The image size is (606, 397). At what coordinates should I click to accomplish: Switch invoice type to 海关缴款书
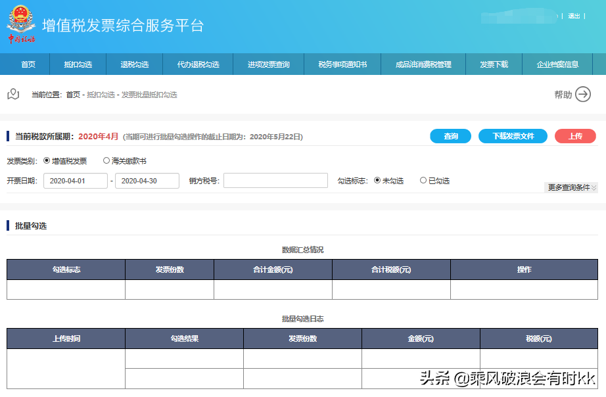[x=106, y=160]
